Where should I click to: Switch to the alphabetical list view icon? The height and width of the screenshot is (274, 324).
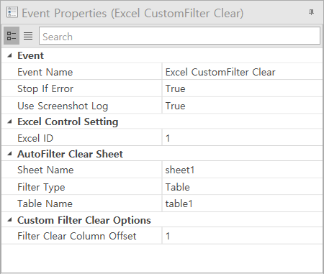(28, 36)
